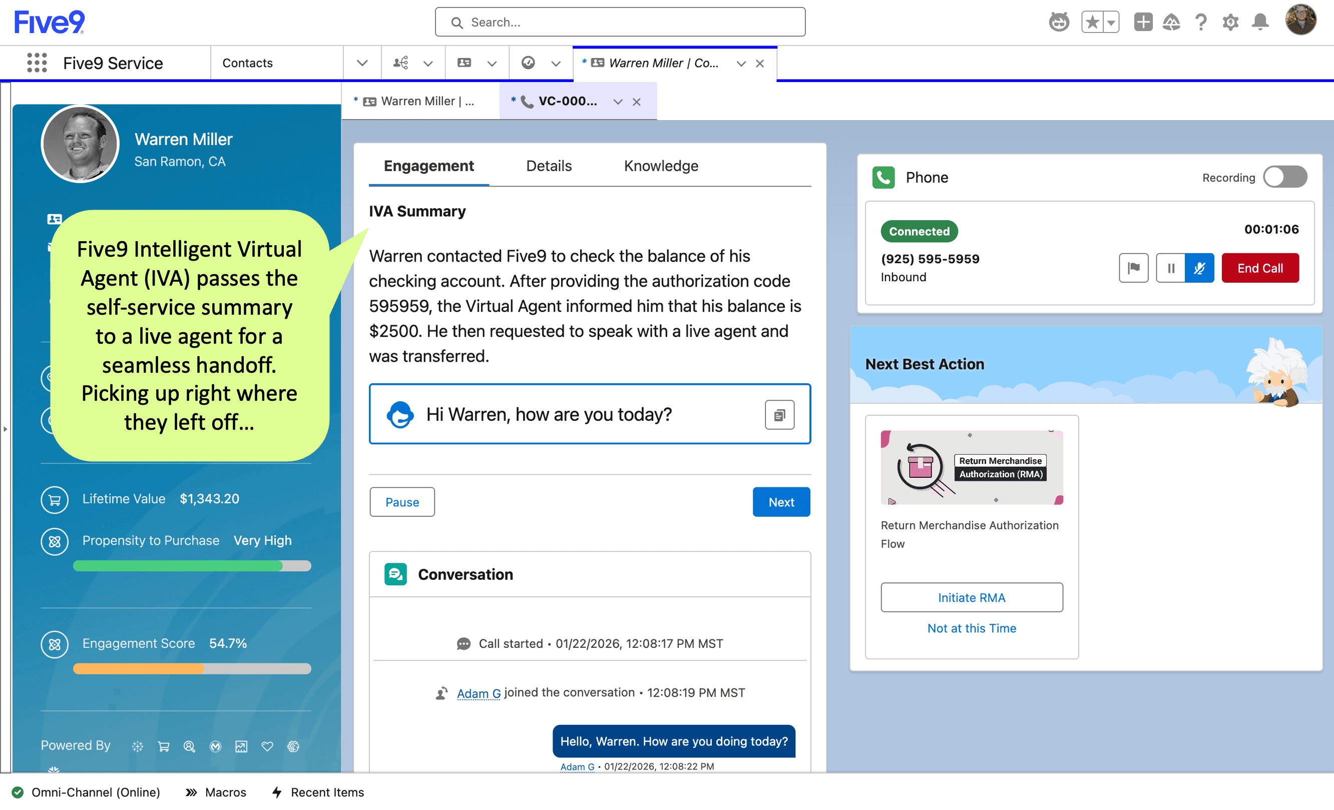Copy the 'Hi Warren' suggested script

coord(779,414)
